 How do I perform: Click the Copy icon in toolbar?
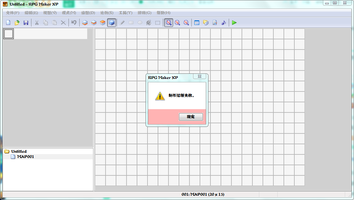(x=46, y=23)
